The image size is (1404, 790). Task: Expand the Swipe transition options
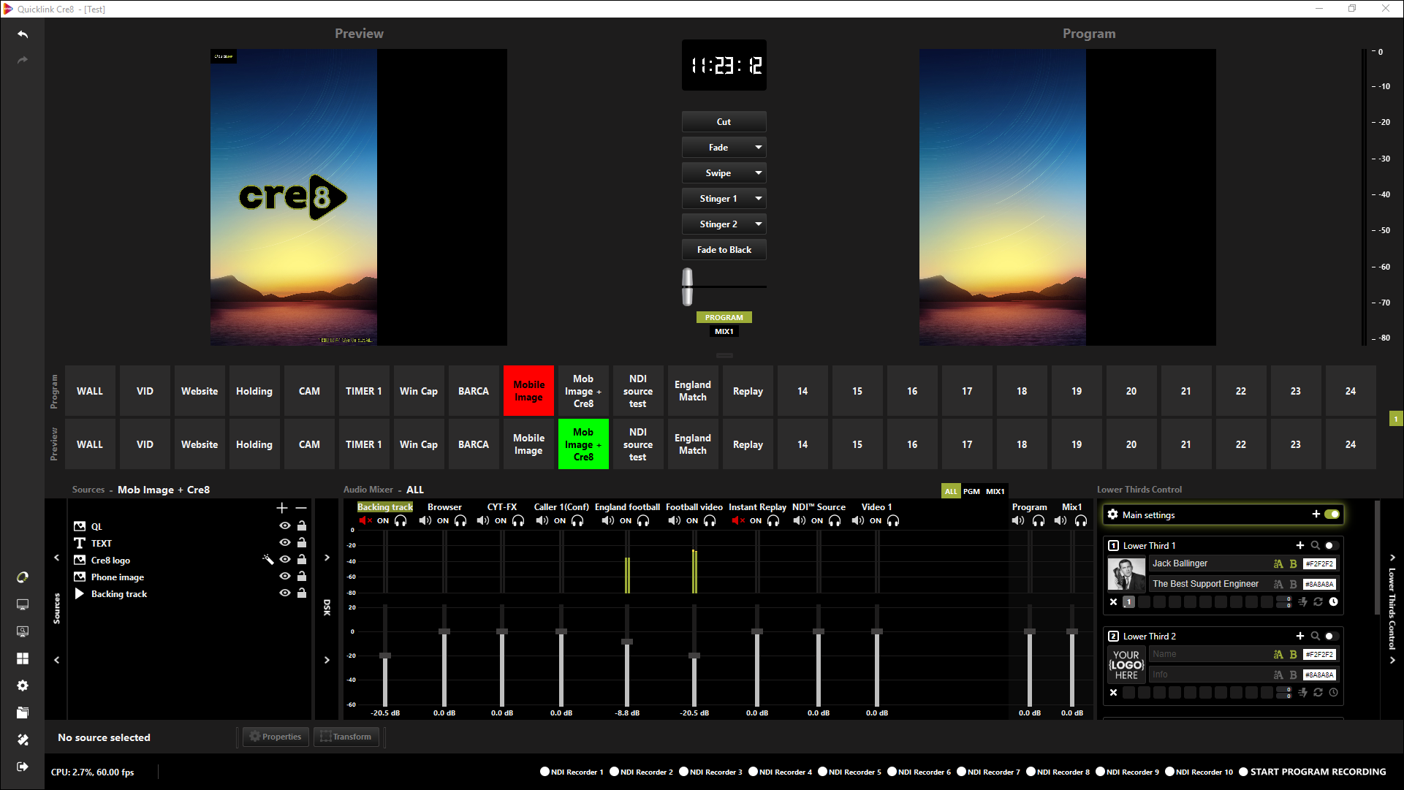pyautogui.click(x=759, y=173)
